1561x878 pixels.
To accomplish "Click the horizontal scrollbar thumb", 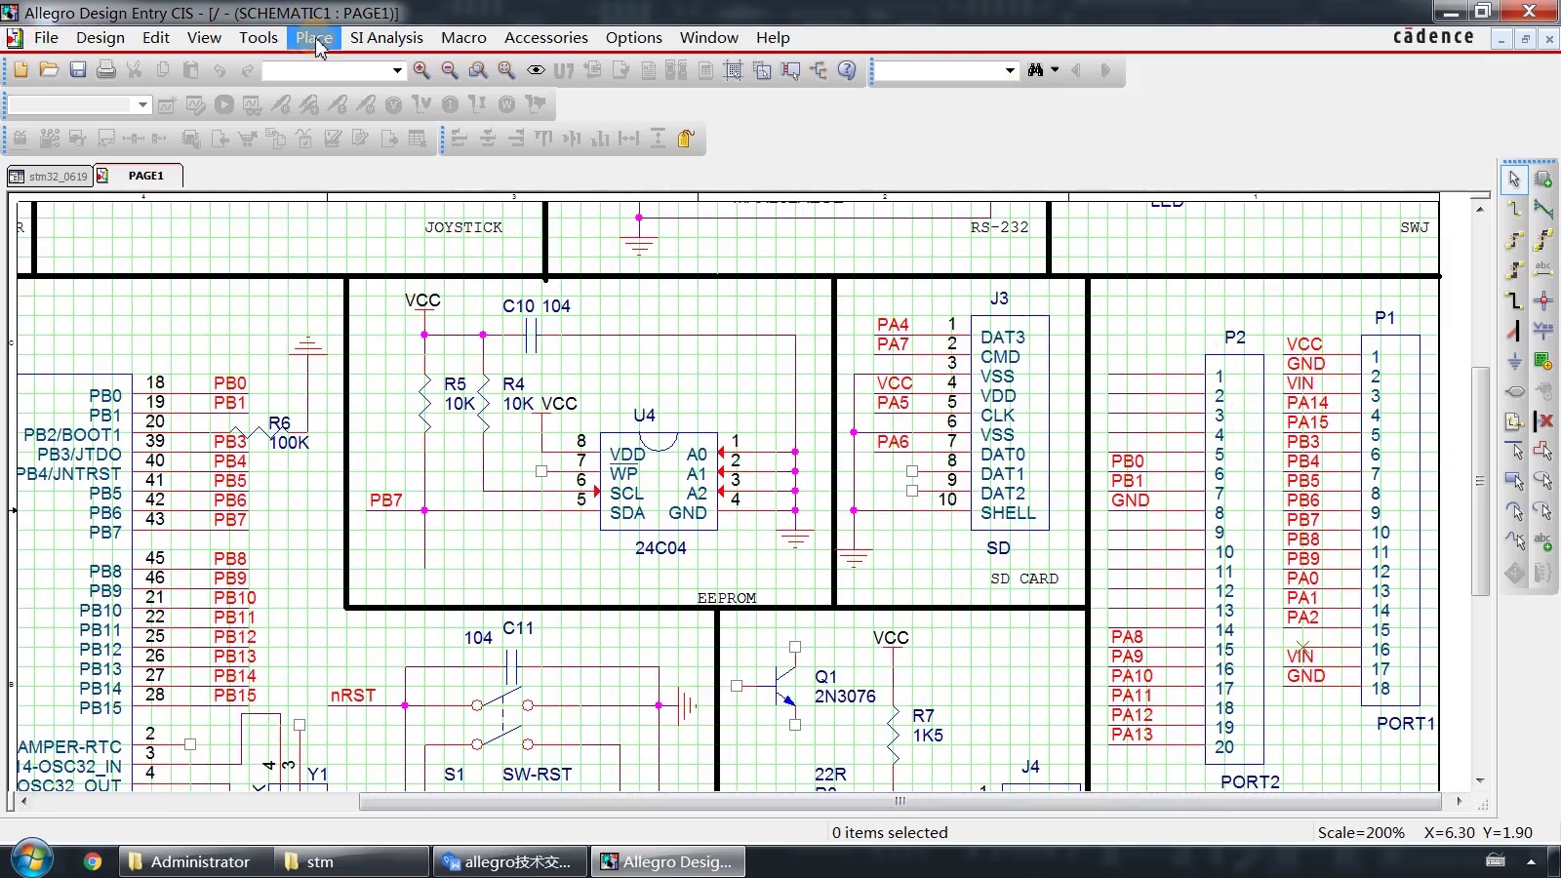I will click(x=900, y=802).
